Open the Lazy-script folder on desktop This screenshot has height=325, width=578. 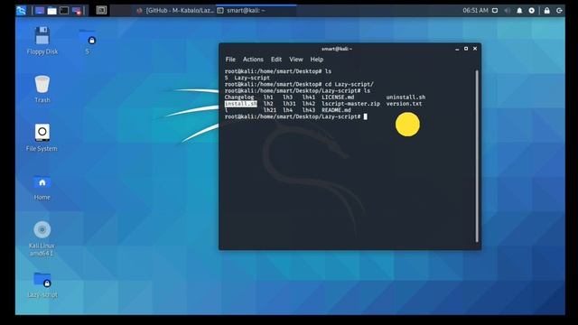tap(42, 284)
